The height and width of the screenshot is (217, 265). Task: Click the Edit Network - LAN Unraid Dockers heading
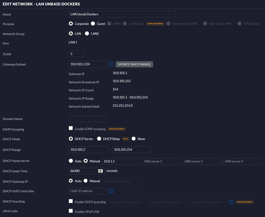[x=41, y=4]
